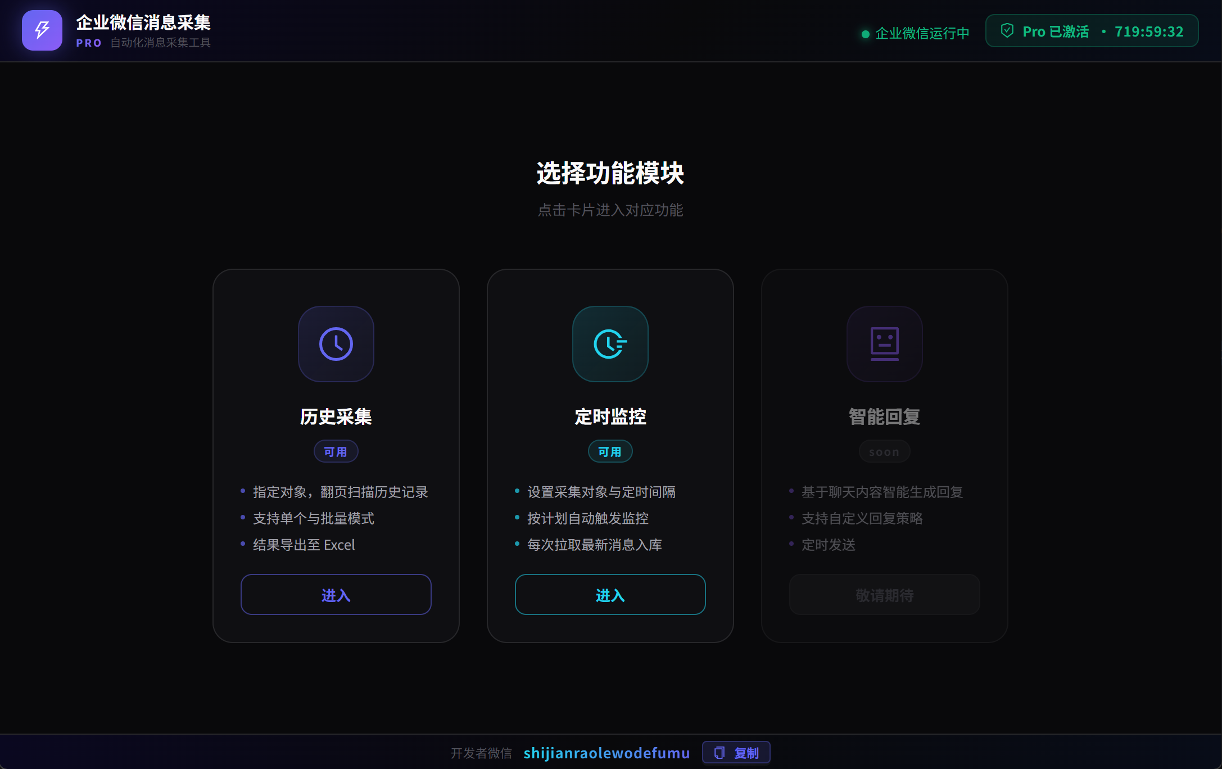The image size is (1222, 769).
Task: Click the 智能回复 card title
Action: pos(885,417)
